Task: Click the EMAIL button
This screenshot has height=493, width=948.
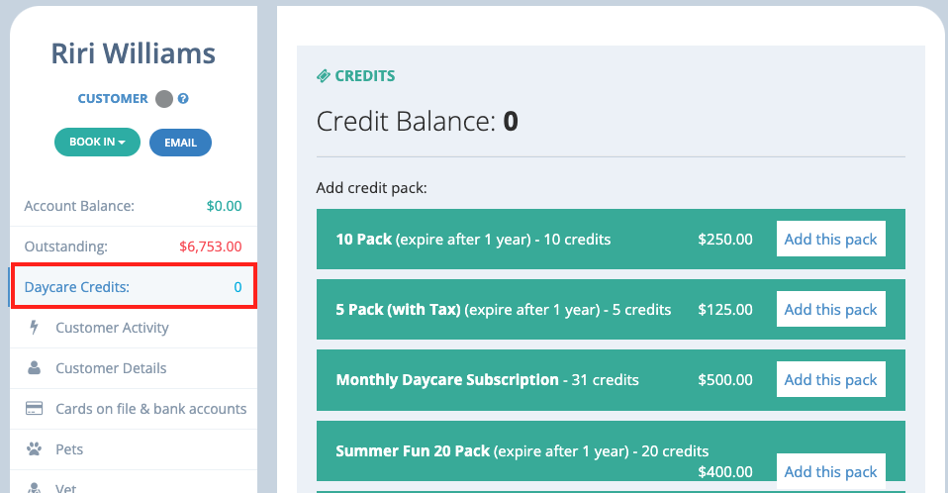Action: tap(180, 143)
